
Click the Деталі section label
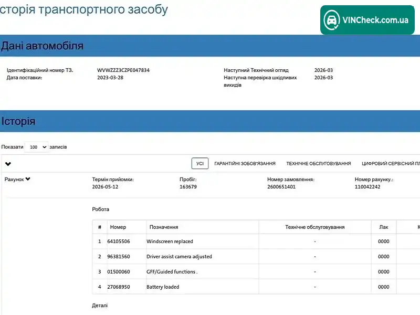pyautogui.click(x=100, y=306)
